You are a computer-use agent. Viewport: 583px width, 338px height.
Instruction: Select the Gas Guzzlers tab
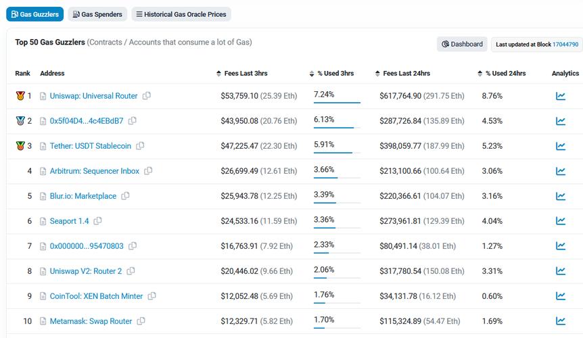35,14
